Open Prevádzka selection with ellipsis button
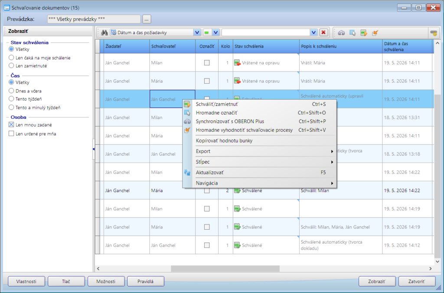444x293 pixels. click(x=147, y=19)
